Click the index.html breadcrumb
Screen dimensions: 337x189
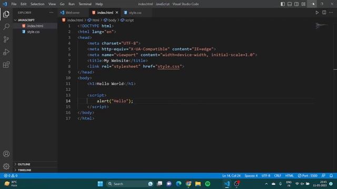(x=73, y=20)
